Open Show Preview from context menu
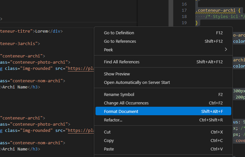Image resolution: width=245 pixels, height=157 pixels. click(117, 74)
